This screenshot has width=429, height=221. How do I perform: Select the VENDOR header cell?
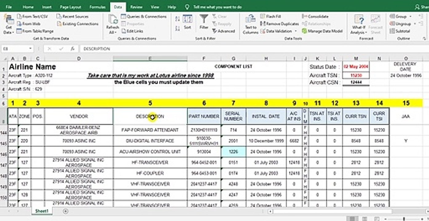pyautogui.click(x=79, y=116)
